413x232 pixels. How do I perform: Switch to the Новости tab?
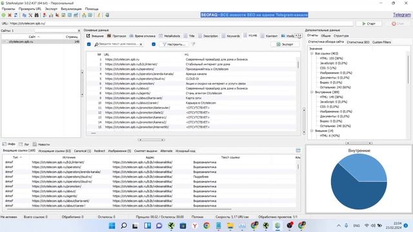[41, 144]
